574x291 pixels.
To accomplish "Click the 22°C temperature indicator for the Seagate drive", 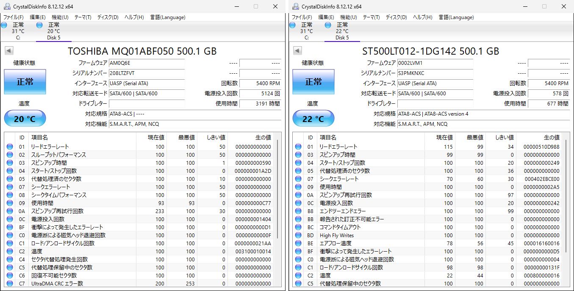I will [313, 118].
